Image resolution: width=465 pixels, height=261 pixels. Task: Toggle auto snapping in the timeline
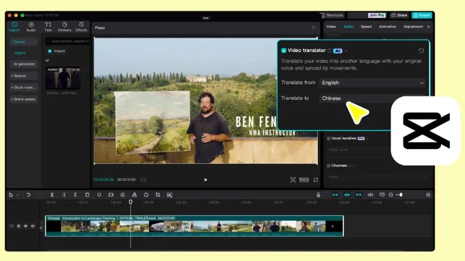coord(347,195)
